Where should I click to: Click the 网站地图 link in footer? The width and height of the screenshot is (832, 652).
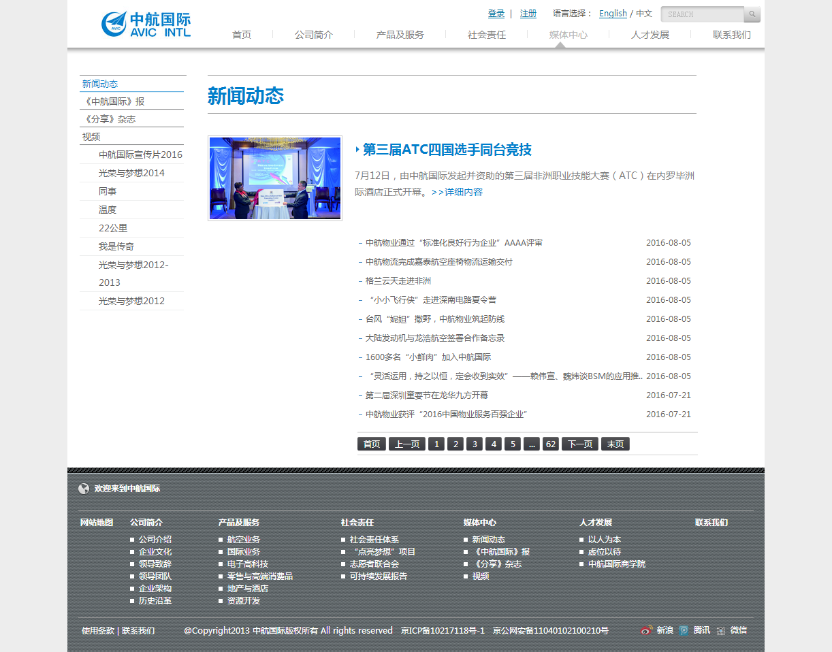tap(95, 523)
